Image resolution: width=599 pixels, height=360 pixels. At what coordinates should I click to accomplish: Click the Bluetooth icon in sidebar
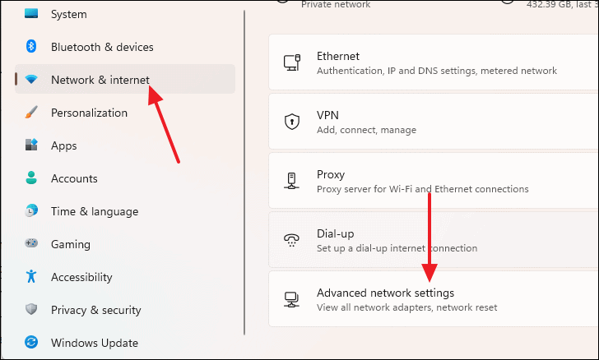(x=31, y=47)
